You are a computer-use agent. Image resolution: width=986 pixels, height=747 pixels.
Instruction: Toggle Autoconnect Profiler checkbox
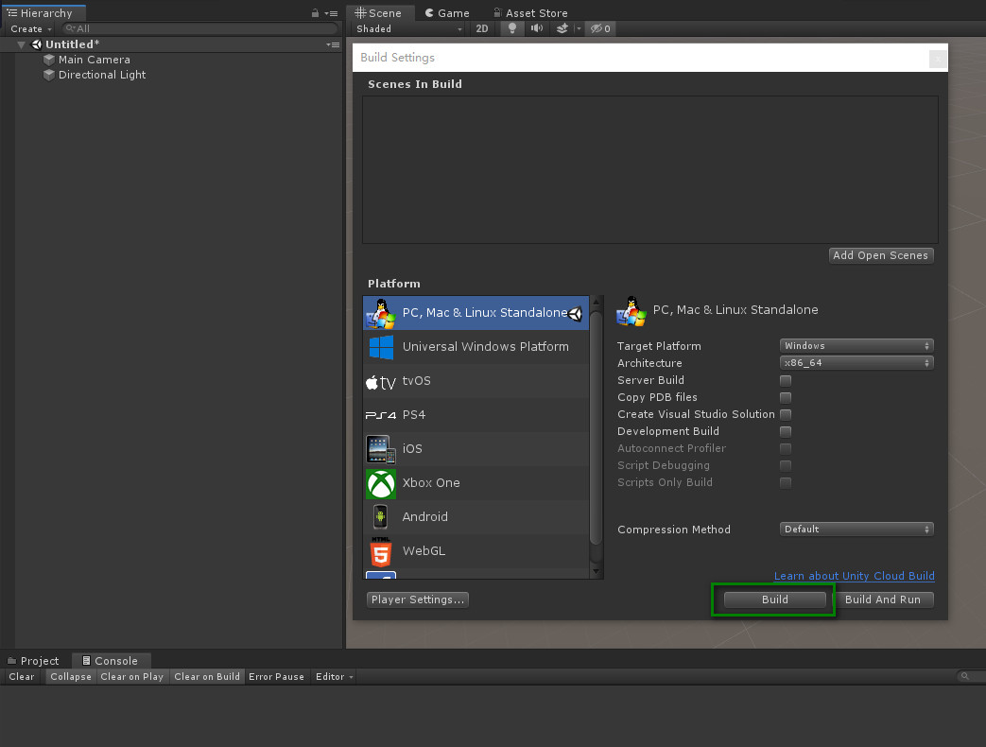tap(786, 448)
